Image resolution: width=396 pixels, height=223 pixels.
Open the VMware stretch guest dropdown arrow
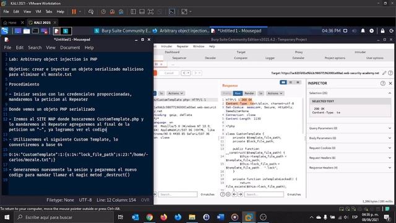pyautogui.click(x=191, y=12)
